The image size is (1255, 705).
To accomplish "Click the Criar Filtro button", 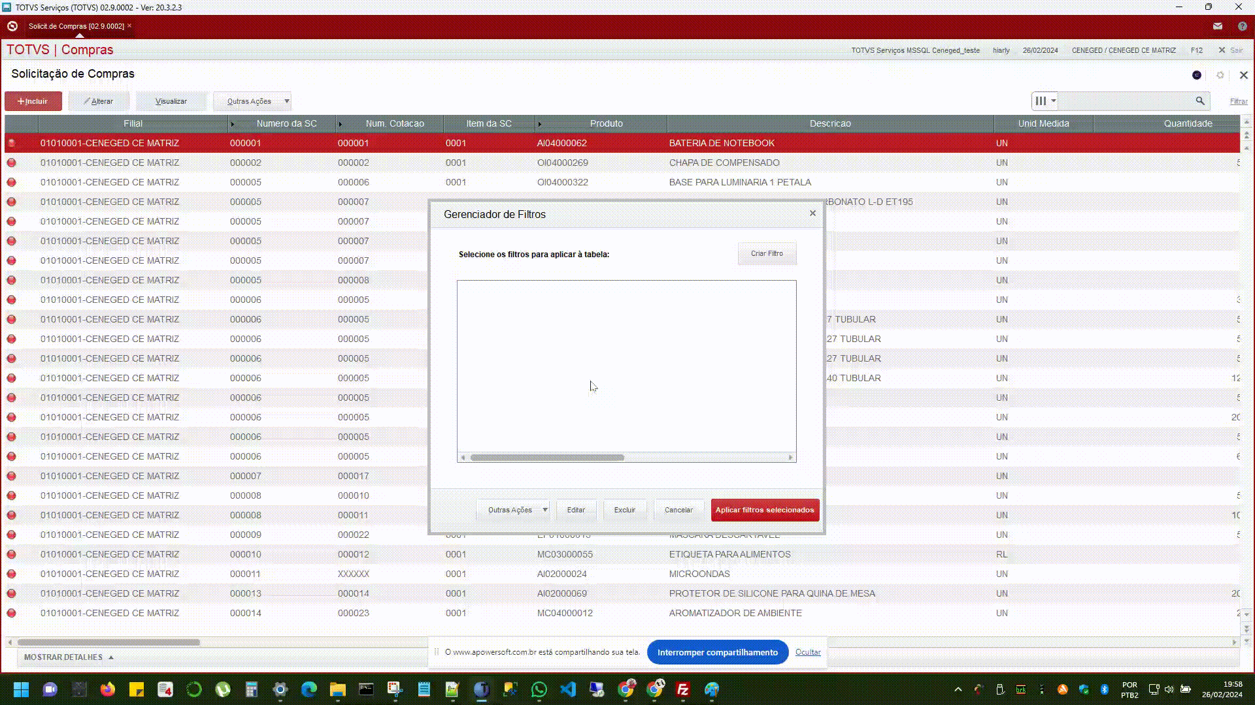I will 766,253.
